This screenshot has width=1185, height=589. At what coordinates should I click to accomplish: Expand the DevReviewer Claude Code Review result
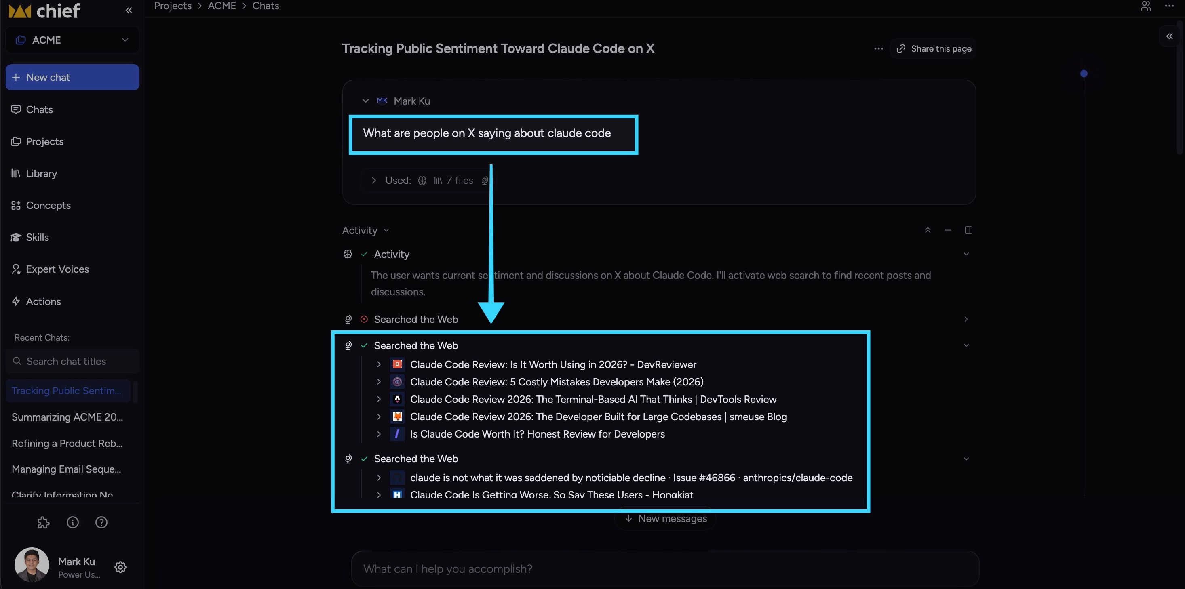pyautogui.click(x=379, y=364)
